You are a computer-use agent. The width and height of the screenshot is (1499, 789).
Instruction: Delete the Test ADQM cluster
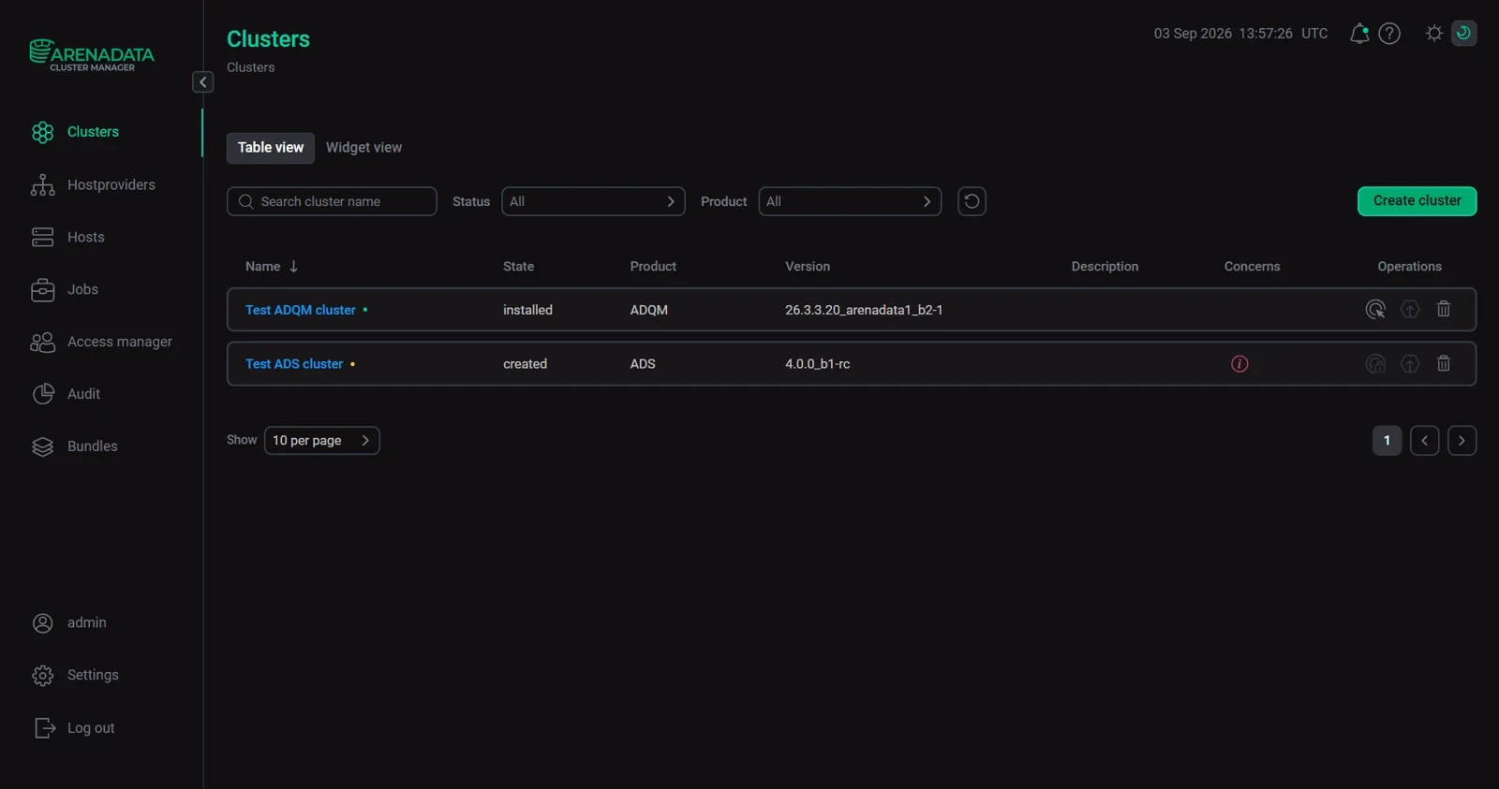(1444, 310)
